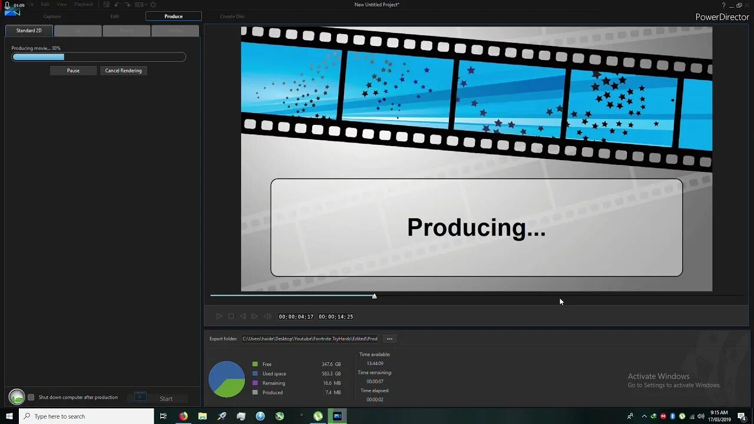Select the Produce module tab
The image size is (754, 424).
(x=173, y=16)
